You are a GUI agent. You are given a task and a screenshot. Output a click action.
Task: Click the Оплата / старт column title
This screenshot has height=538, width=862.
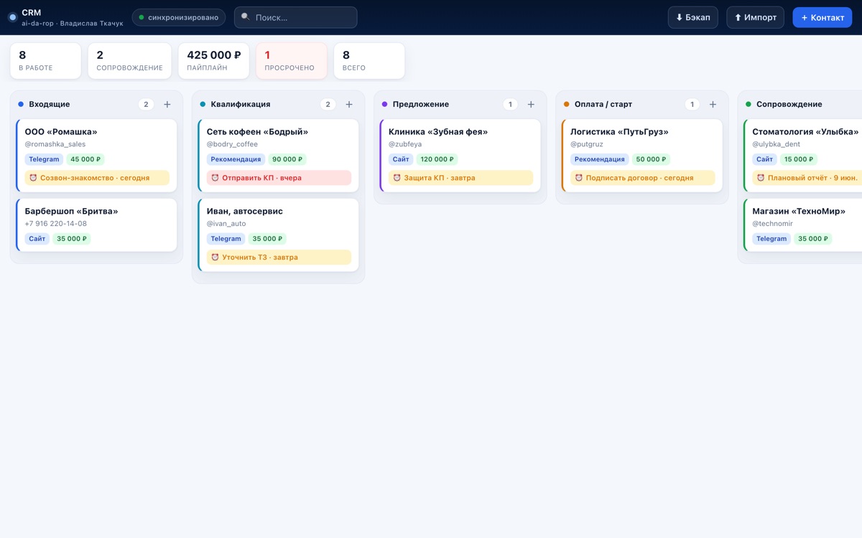click(603, 105)
